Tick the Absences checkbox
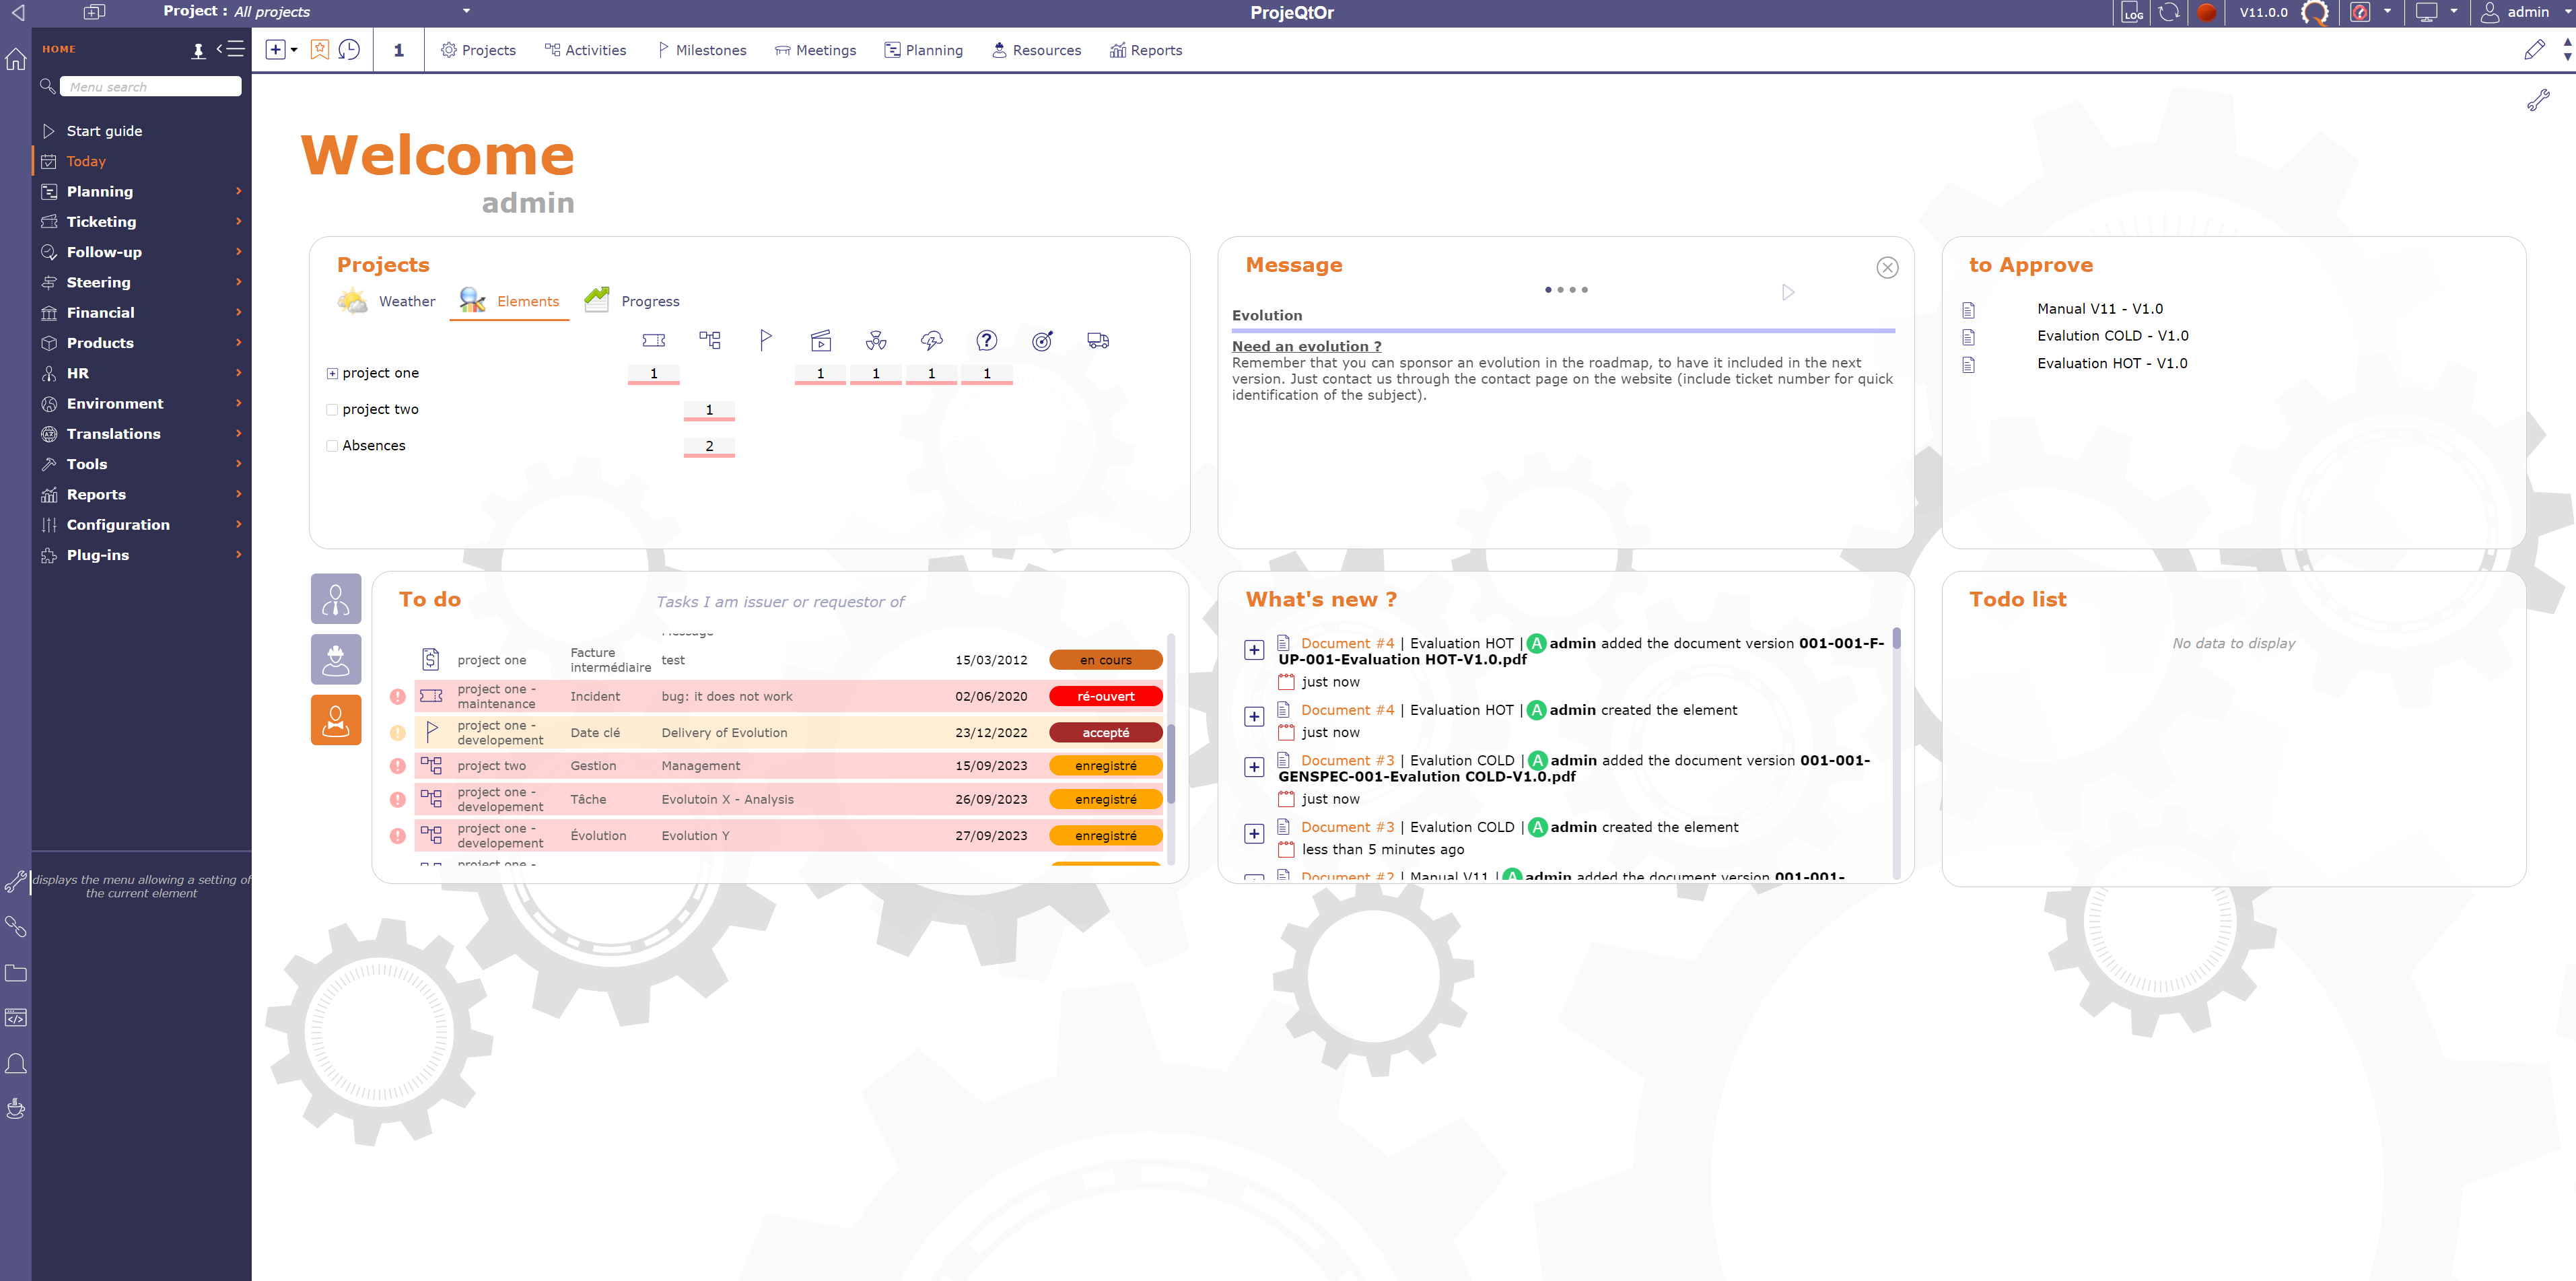The image size is (2576, 1281). 332,446
